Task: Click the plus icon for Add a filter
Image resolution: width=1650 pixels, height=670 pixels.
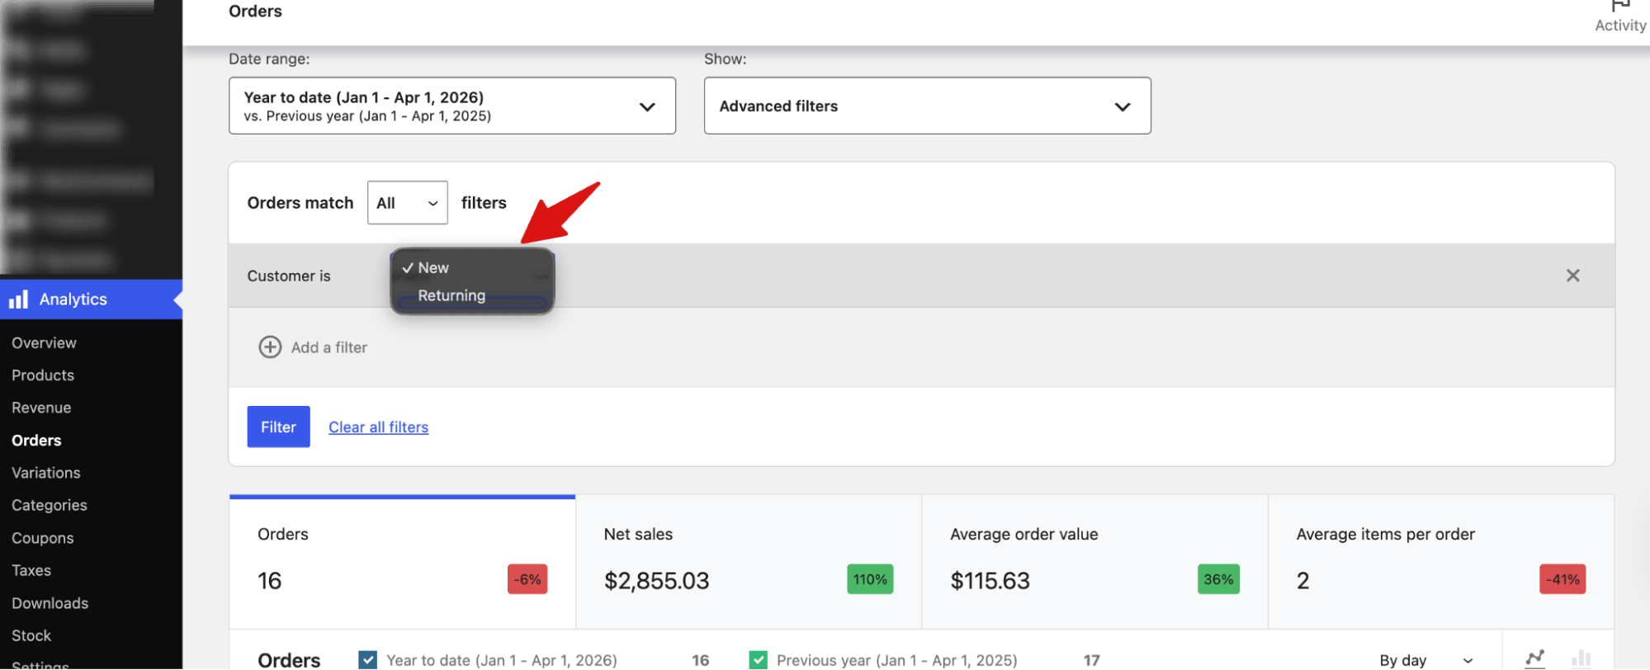Action: point(270,347)
